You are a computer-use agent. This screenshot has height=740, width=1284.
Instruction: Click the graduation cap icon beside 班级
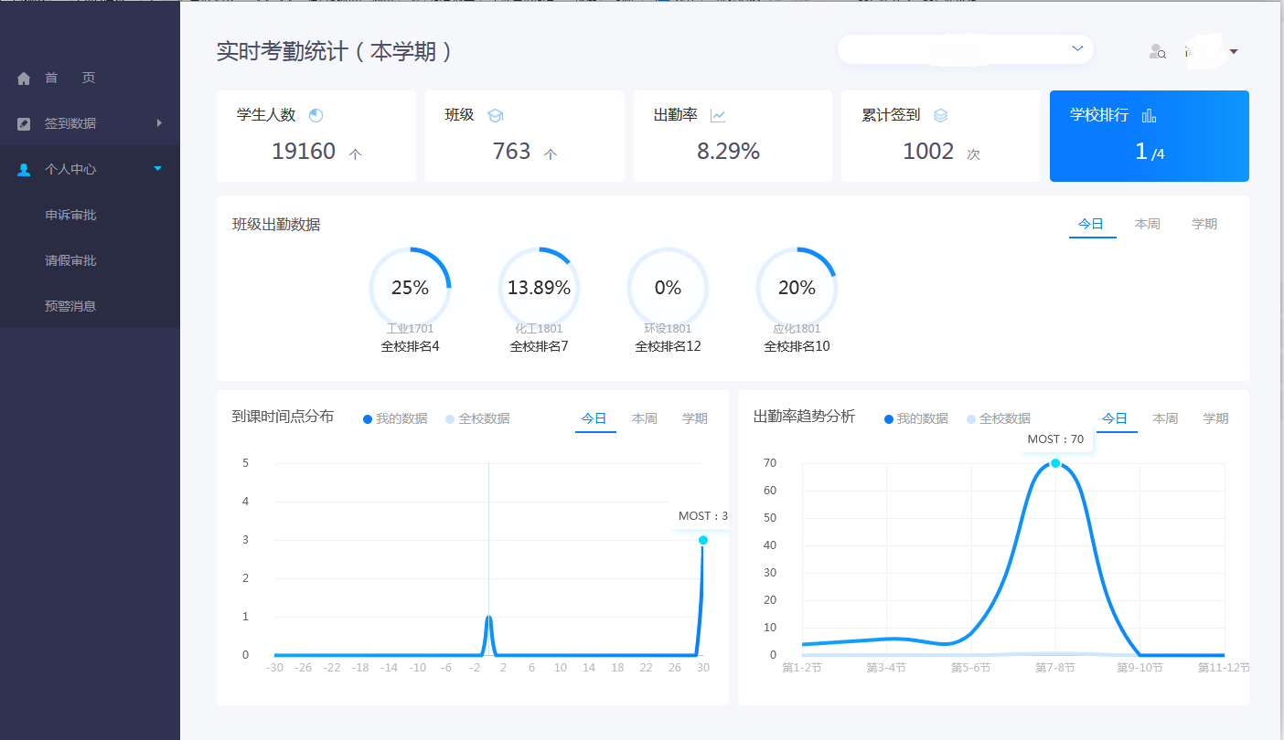496,115
